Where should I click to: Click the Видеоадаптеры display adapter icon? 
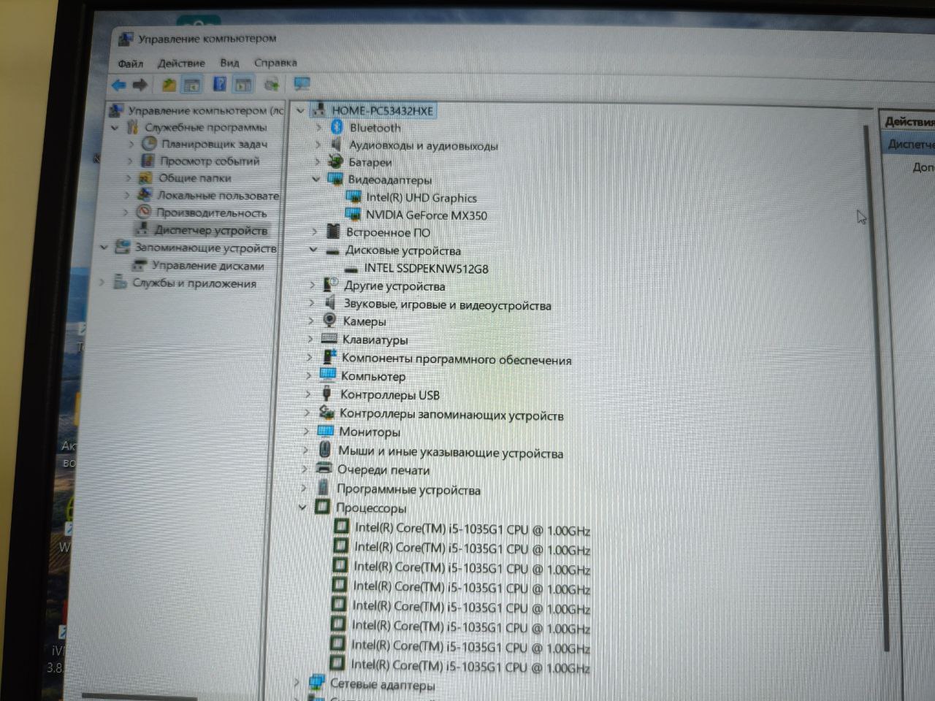(335, 179)
